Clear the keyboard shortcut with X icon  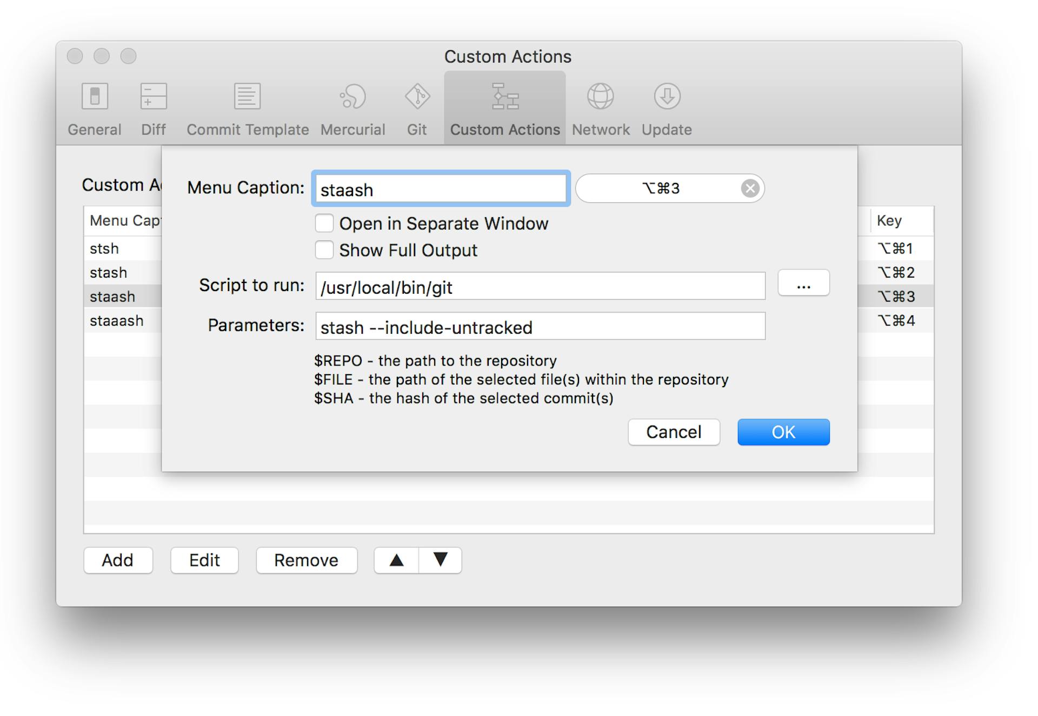(x=749, y=188)
